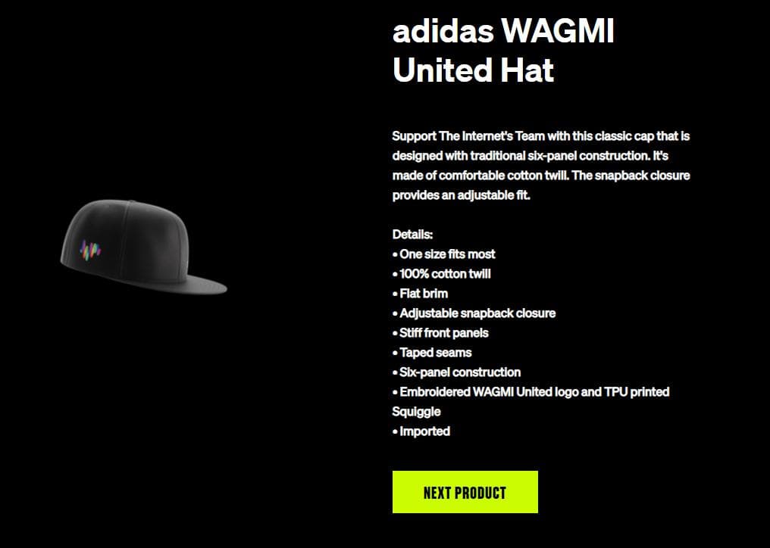Image resolution: width=770 pixels, height=548 pixels.
Task: Click 'Six-panel construction' detail line
Action: (457, 372)
